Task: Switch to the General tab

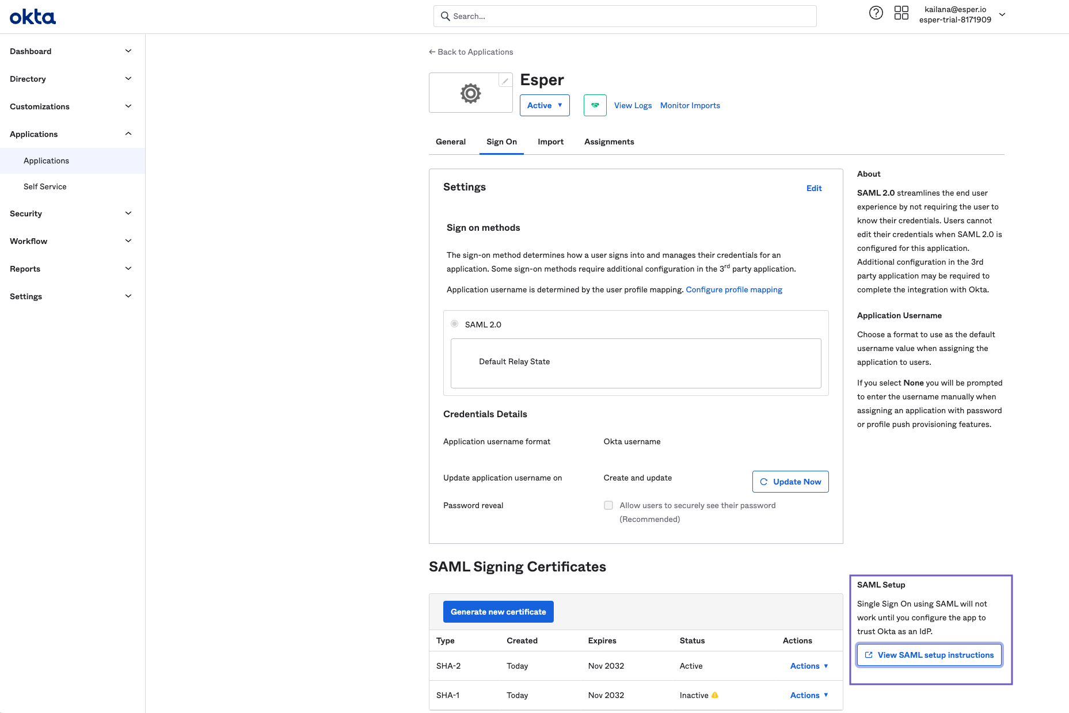Action: pos(451,142)
